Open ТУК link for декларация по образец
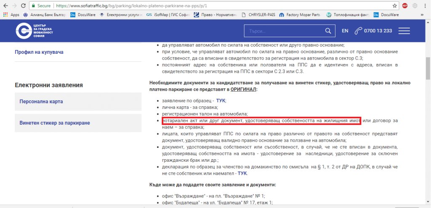The width and height of the screenshot is (431, 208). coord(242,174)
